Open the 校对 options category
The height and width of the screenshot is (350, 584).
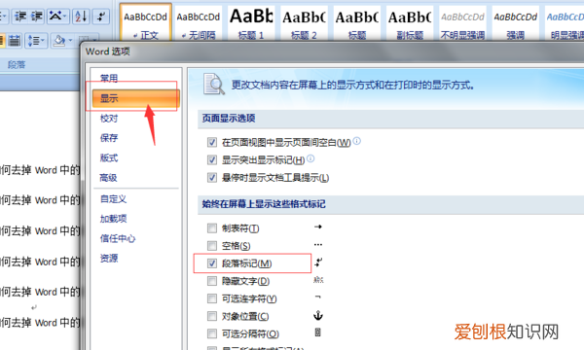coord(109,119)
